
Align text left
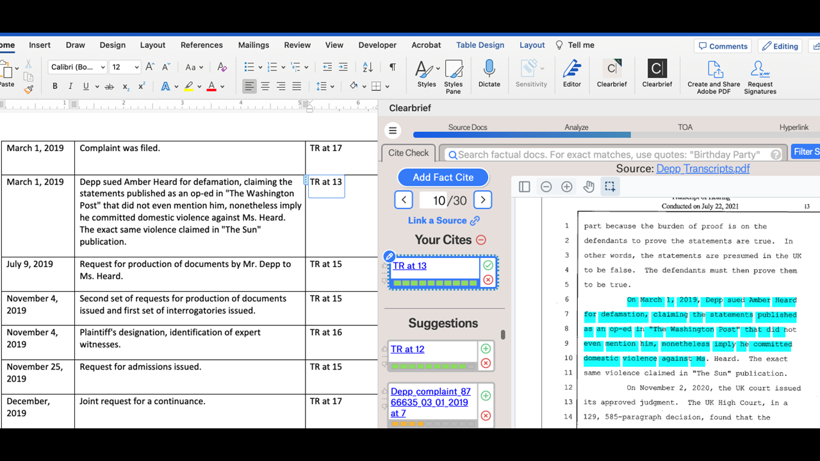[249, 86]
